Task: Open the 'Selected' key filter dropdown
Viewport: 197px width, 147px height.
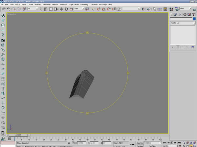Action: [x=153, y=143]
